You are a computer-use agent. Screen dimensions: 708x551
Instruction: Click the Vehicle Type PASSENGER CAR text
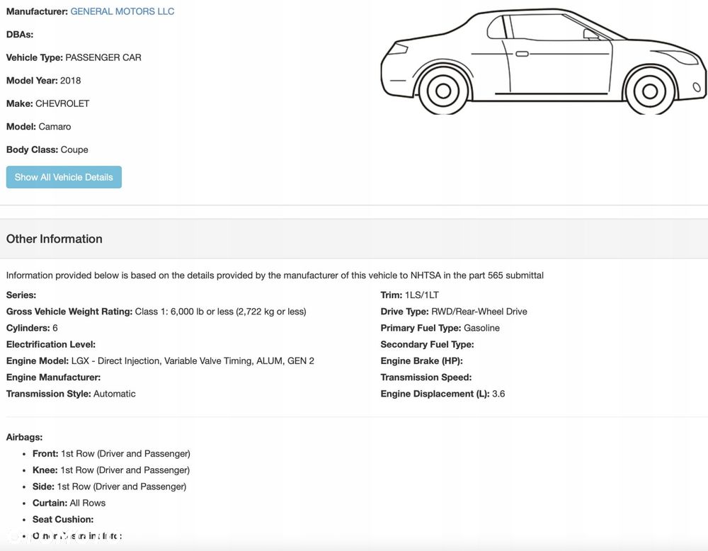(x=74, y=57)
